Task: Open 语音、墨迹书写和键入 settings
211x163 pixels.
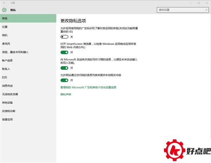Action: tap(28, 52)
